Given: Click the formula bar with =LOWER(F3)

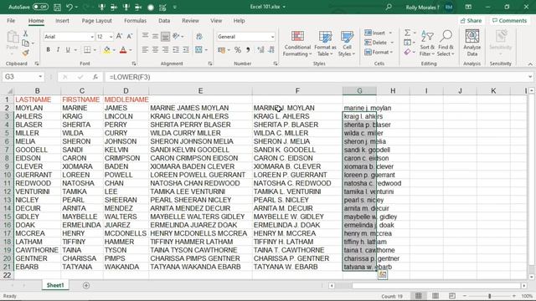Looking at the screenshot, I should point(315,77).
